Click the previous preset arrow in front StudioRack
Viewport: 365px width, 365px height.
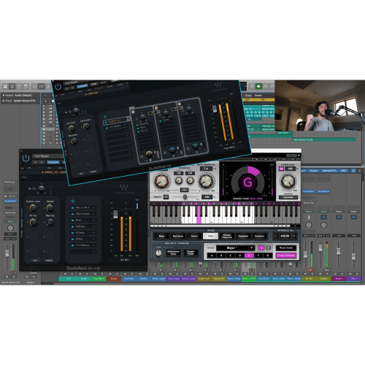tap(36, 162)
